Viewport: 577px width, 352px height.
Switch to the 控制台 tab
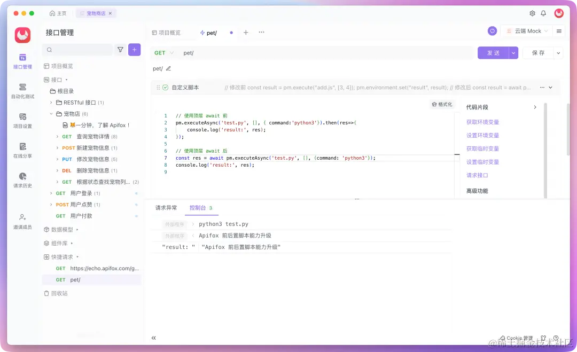(201, 208)
